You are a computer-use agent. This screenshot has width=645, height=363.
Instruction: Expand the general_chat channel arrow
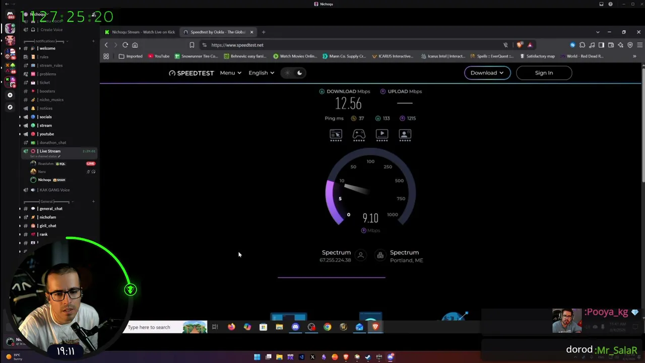(20, 209)
